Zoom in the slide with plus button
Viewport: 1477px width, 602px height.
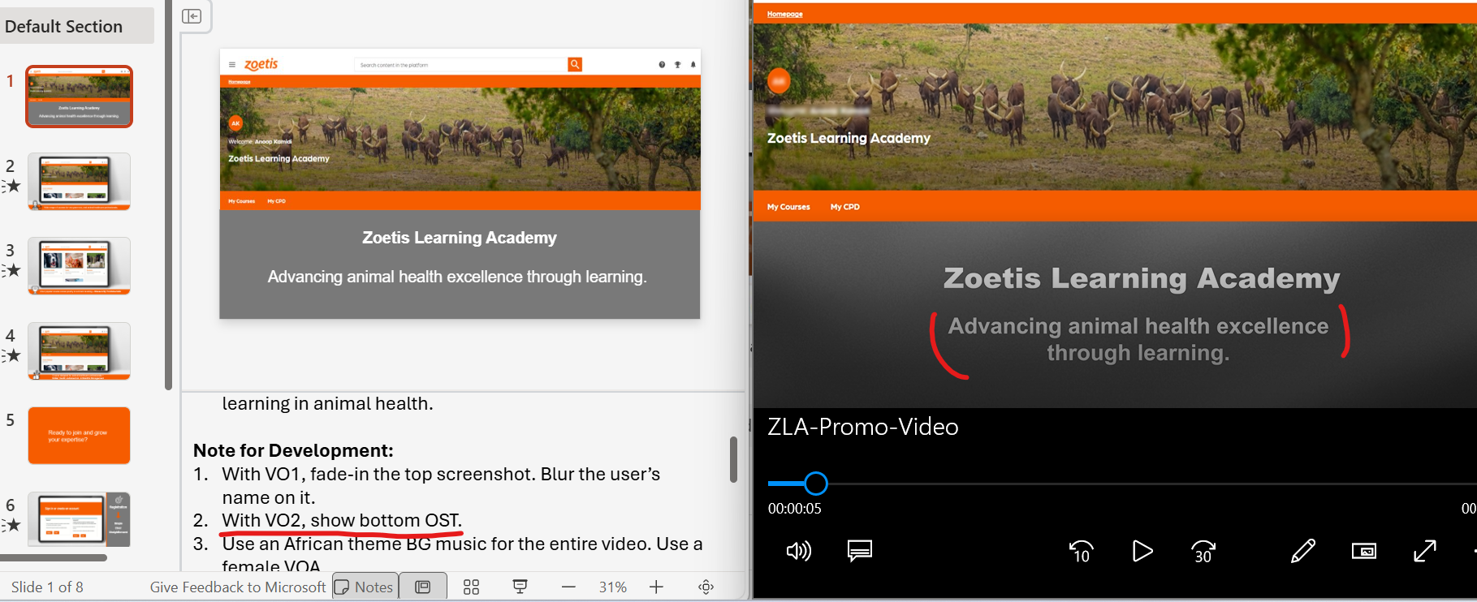click(x=656, y=587)
